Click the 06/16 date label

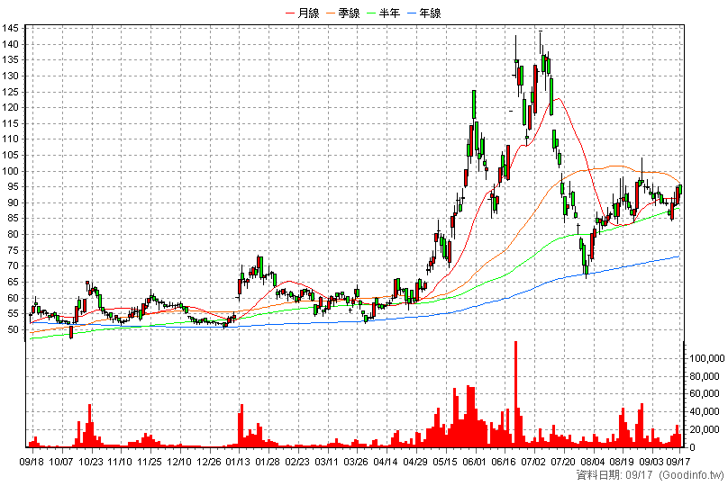pyautogui.click(x=504, y=462)
